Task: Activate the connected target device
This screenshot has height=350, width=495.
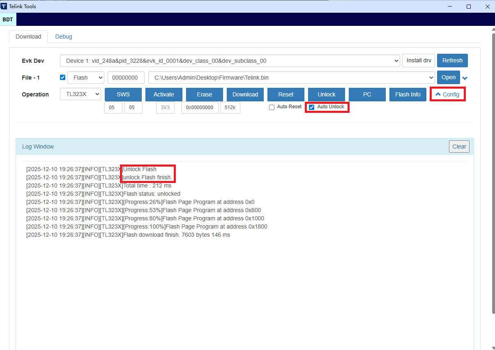Action: pyautogui.click(x=163, y=94)
